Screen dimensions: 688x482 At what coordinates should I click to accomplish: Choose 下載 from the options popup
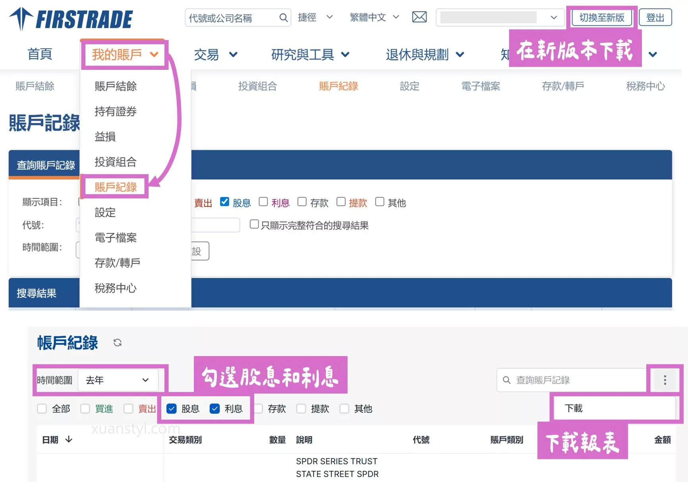614,408
